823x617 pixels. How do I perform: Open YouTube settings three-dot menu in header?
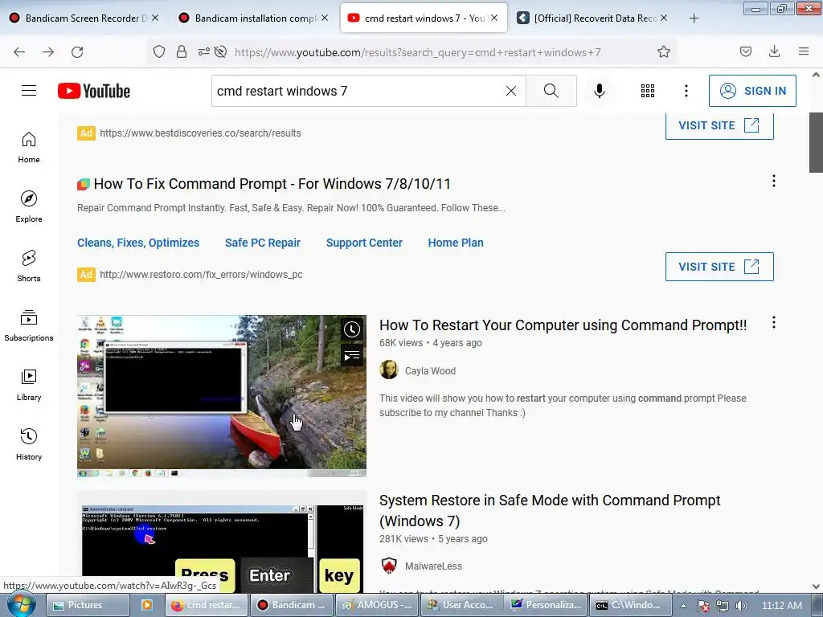coord(686,91)
